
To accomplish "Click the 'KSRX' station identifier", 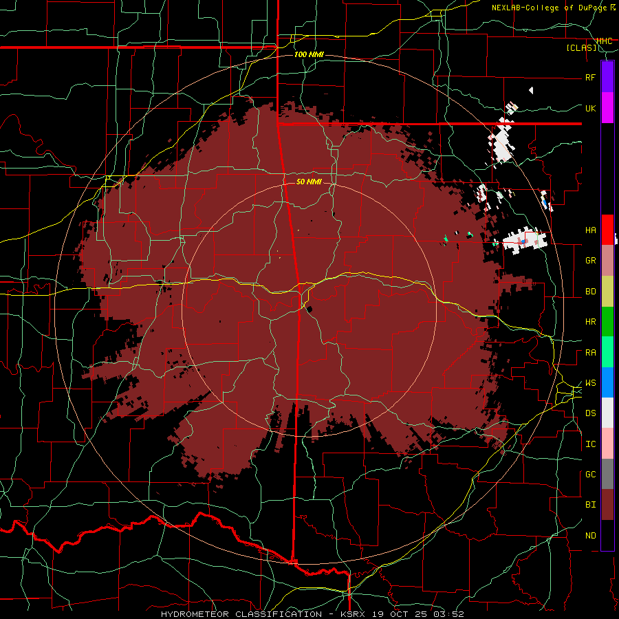I will point(353,614).
